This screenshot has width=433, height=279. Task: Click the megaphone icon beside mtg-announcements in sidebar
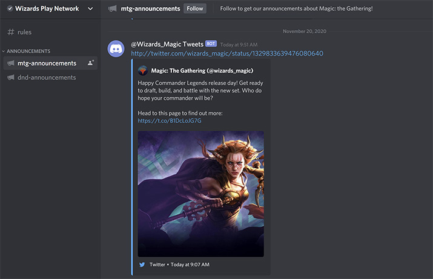coord(11,63)
